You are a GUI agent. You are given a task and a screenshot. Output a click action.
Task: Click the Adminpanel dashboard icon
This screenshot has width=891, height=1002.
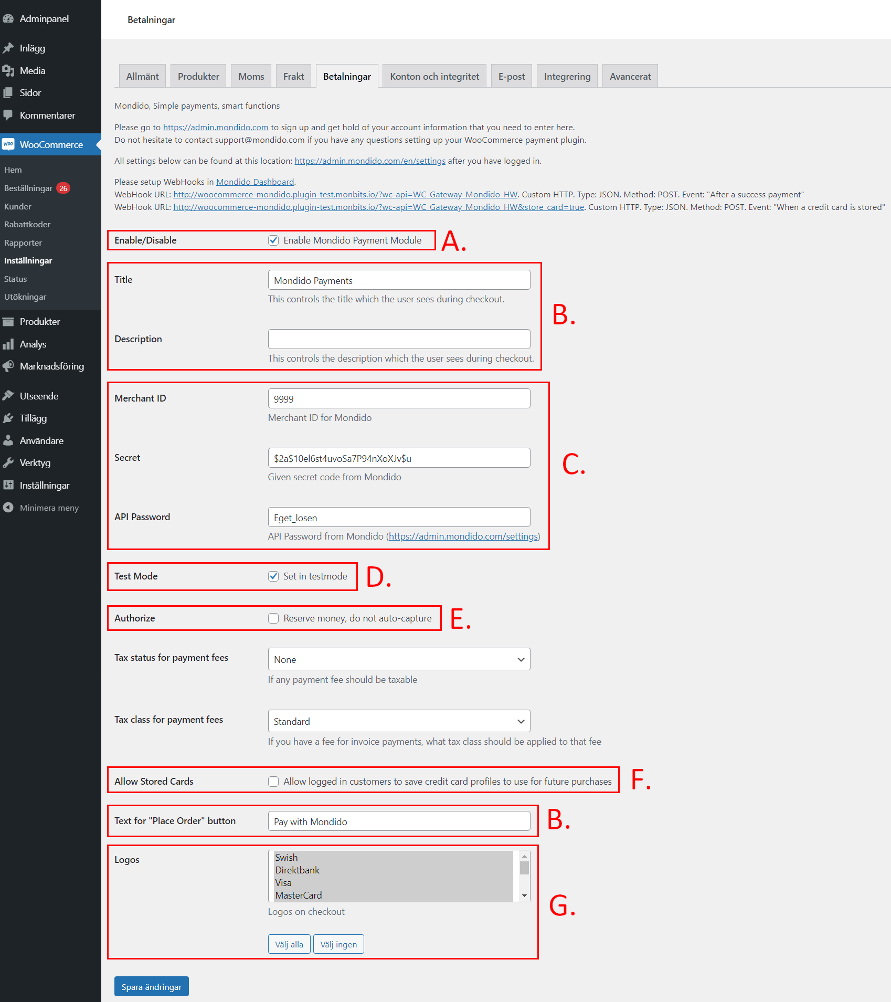coord(8,19)
